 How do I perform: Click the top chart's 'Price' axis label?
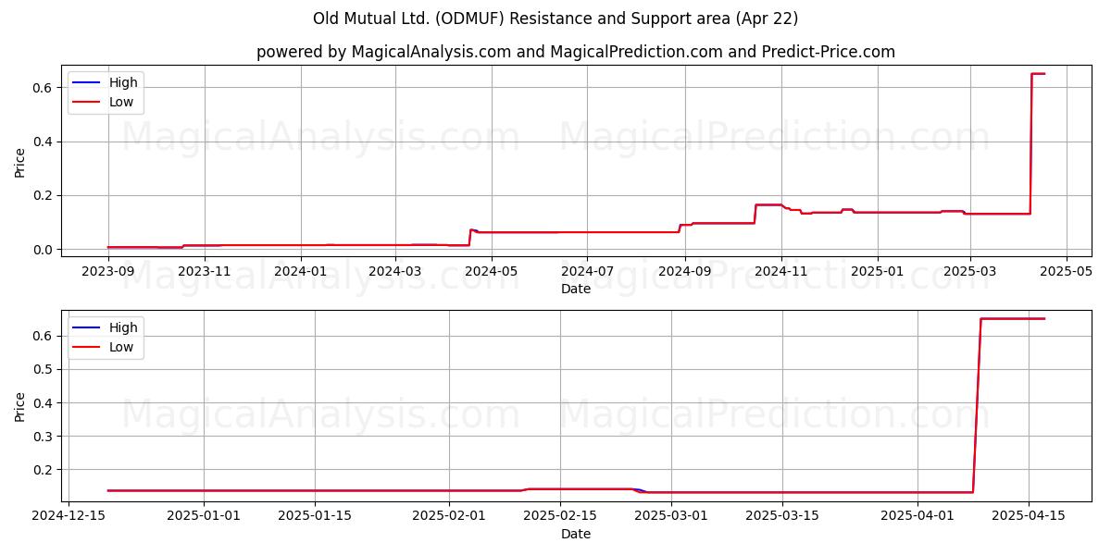[20, 161]
